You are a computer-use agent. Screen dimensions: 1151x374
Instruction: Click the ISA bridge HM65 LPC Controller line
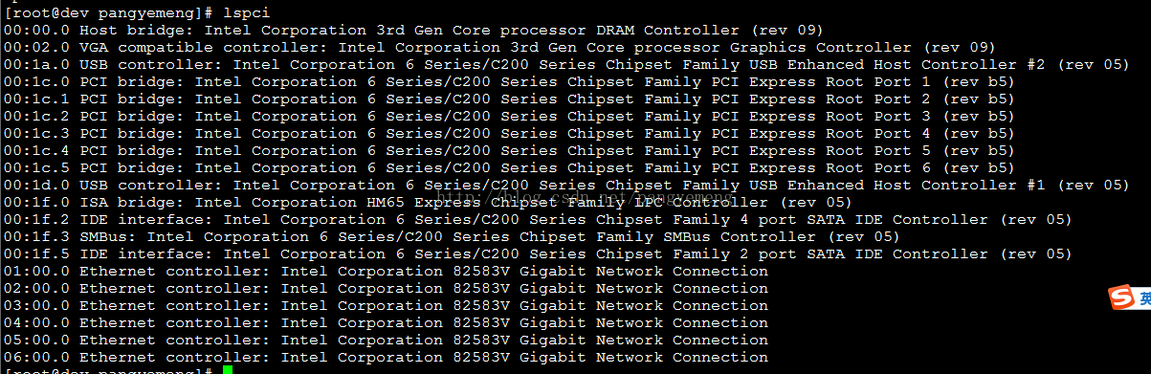[x=428, y=203]
